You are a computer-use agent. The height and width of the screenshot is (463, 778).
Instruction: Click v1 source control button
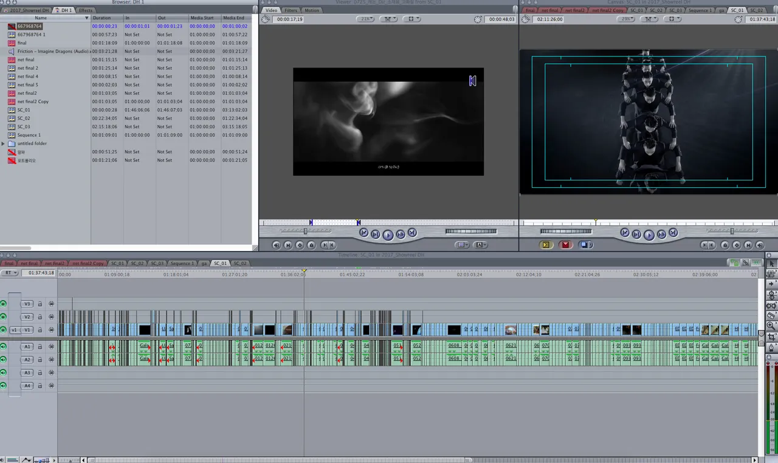pos(13,330)
